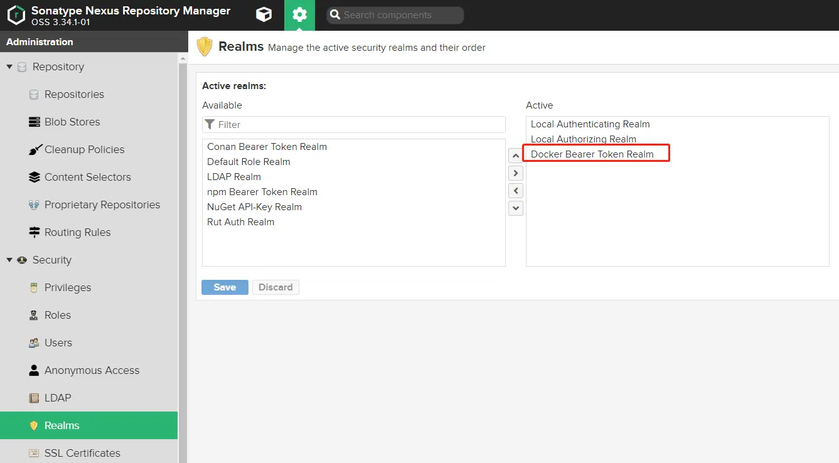Open the Browse cube icon in header
The image size is (839, 463).
264,15
